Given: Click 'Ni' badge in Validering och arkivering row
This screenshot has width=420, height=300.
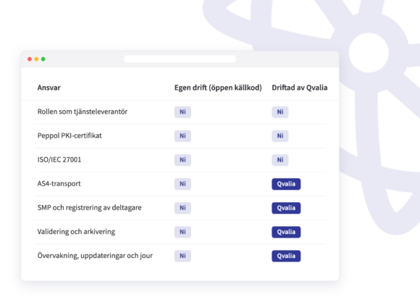Looking at the screenshot, I should 182,232.
